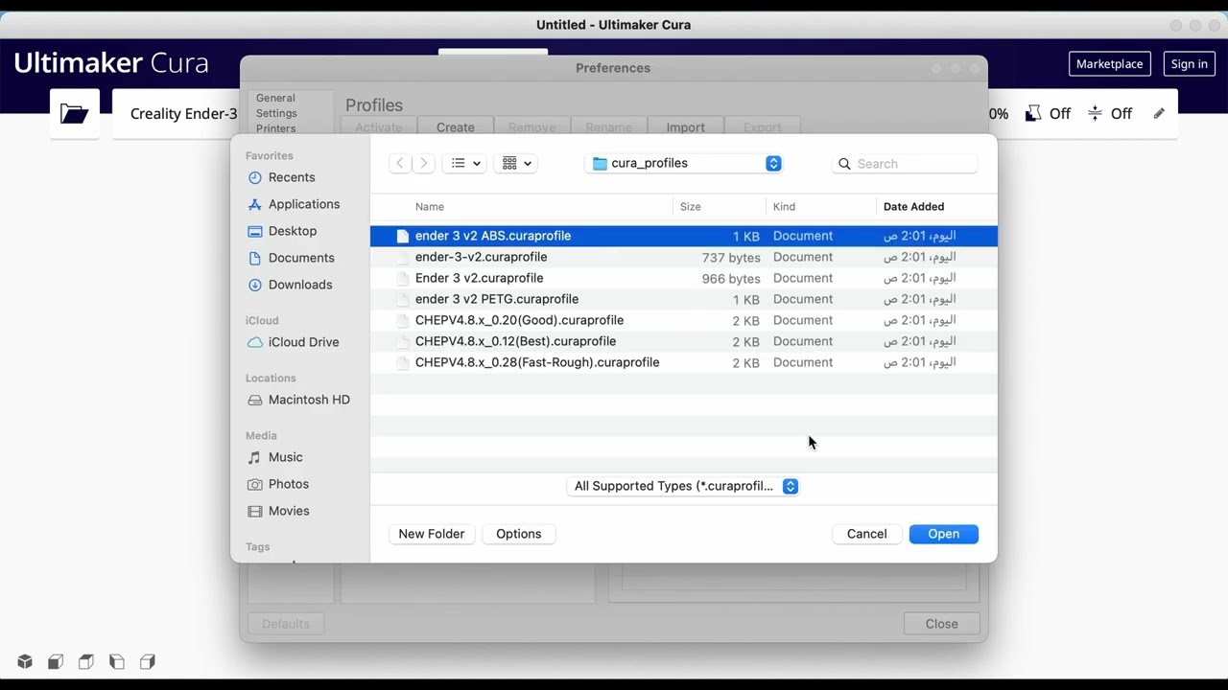Click the search magnifier icon
This screenshot has width=1228, height=690.
[844, 164]
